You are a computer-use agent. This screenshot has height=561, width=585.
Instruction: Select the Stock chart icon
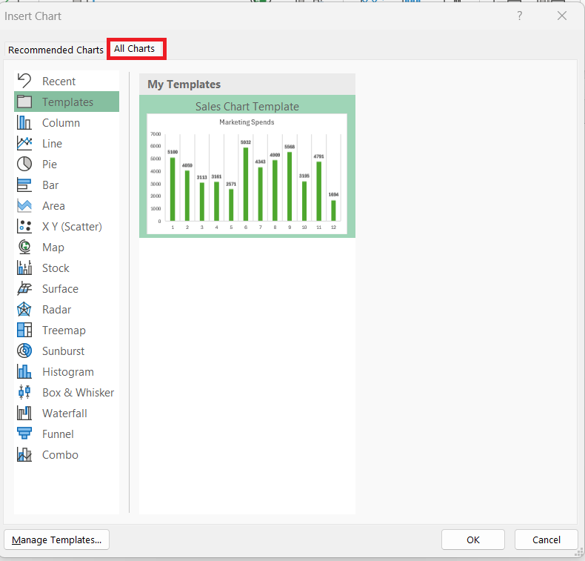(24, 268)
